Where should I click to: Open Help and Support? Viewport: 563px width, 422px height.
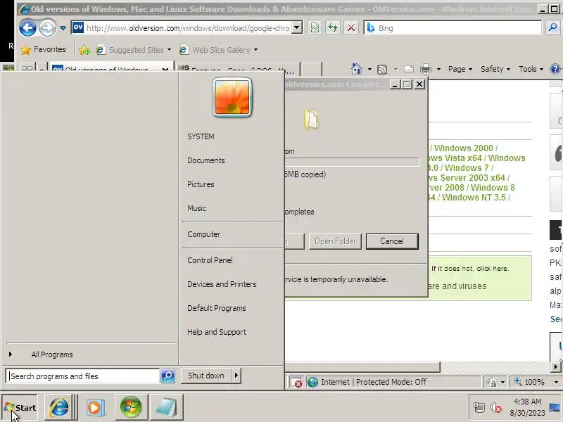point(217,332)
